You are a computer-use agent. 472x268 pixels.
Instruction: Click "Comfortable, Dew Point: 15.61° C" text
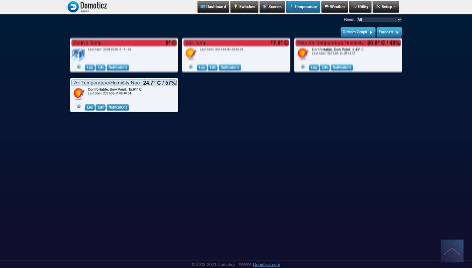click(115, 89)
